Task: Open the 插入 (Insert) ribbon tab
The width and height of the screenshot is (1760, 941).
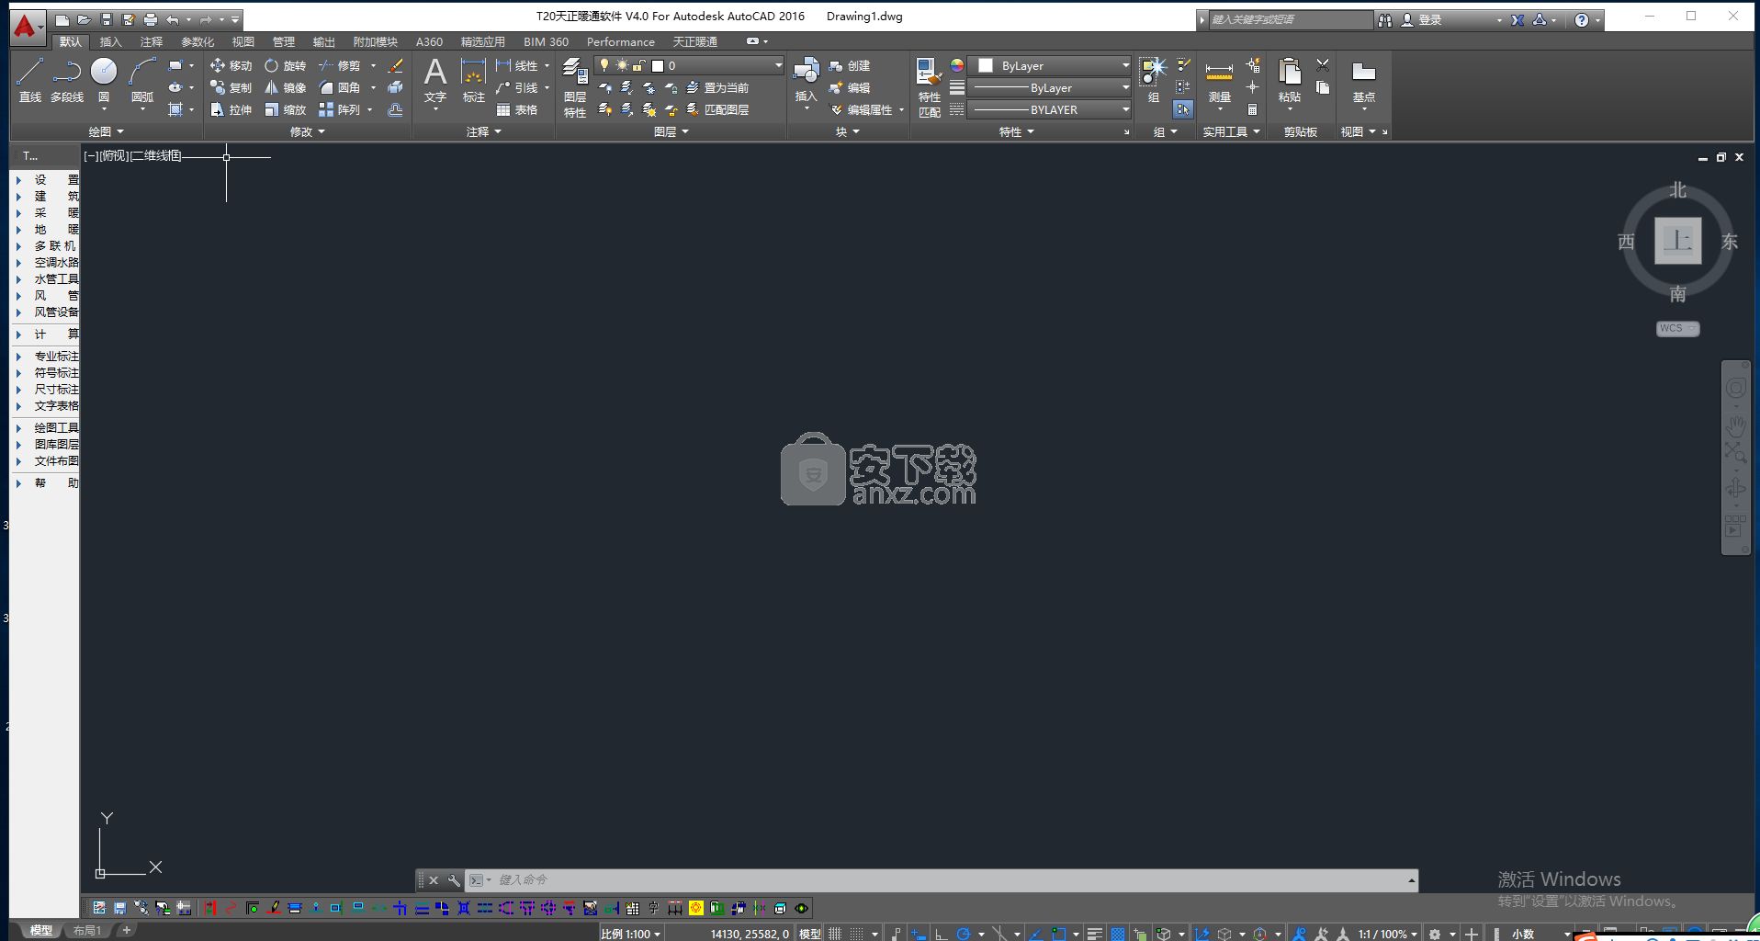Action: tap(110, 41)
